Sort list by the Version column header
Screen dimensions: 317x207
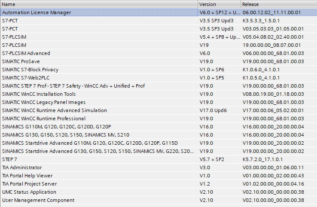[219, 4]
